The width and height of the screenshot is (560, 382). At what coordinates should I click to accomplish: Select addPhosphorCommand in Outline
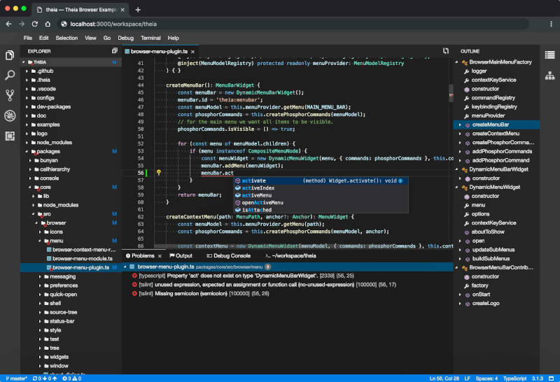pyautogui.click(x=497, y=160)
